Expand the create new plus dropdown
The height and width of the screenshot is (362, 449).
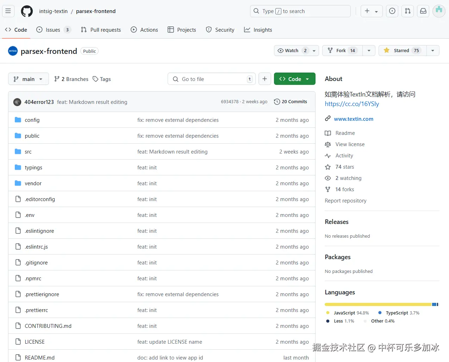click(x=371, y=11)
